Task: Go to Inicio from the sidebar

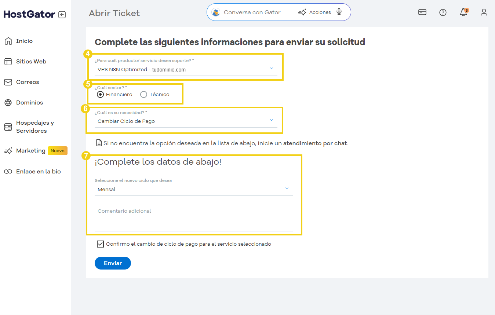Action: (x=25, y=41)
